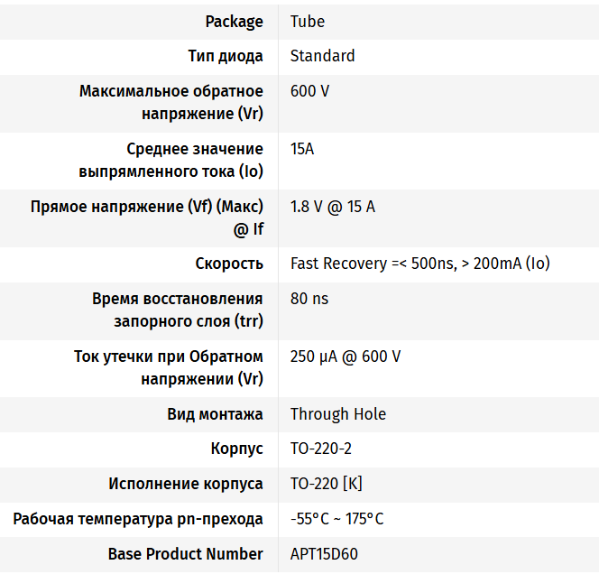Select the '80 ns' recovery time value
The image size is (599, 574).
[x=309, y=299]
